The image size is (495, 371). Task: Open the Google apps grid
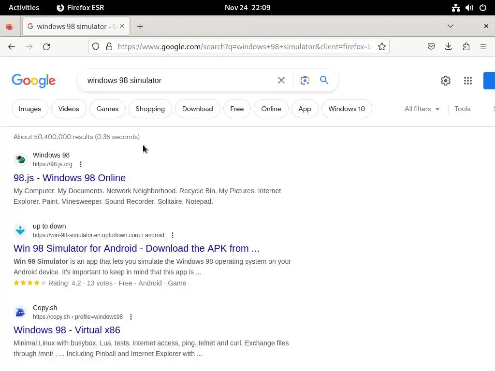click(468, 81)
